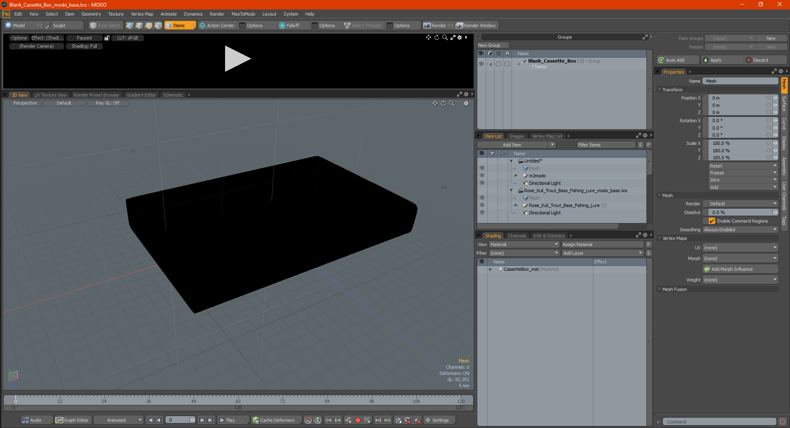Click the red record keyframe icon
The width and height of the screenshot is (790, 428).
pos(358,420)
